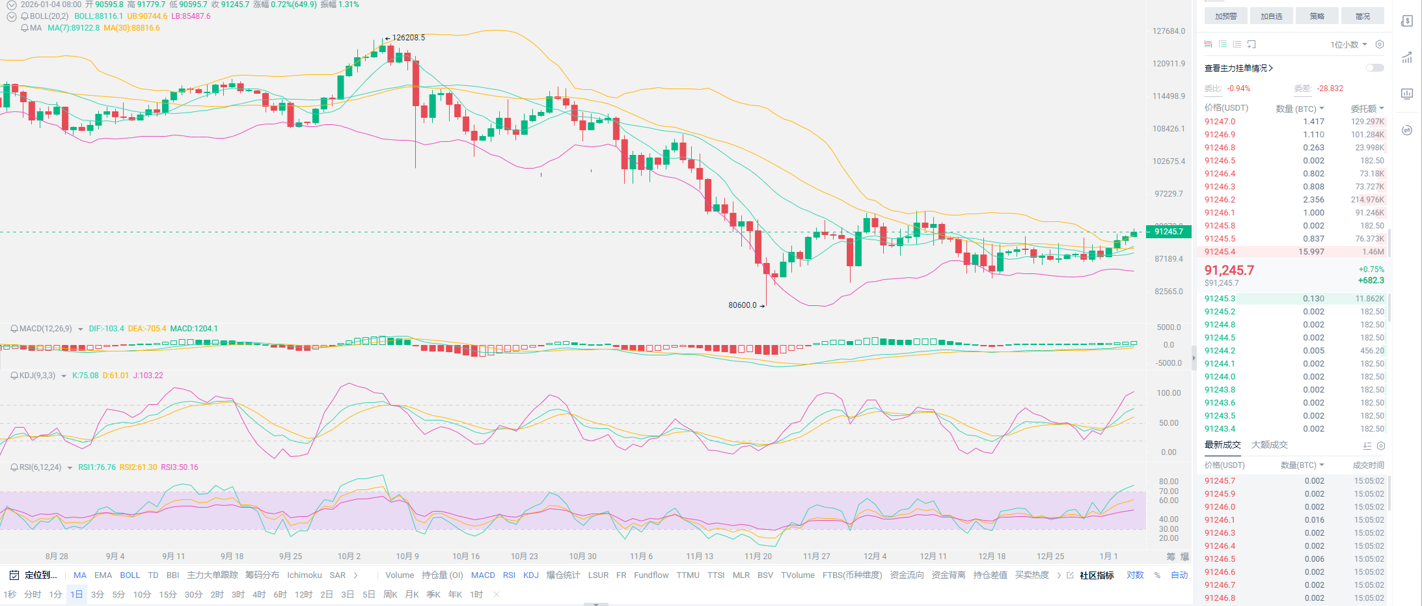
Task: Click the circular swap arrows sidebar icon
Action: [1407, 130]
